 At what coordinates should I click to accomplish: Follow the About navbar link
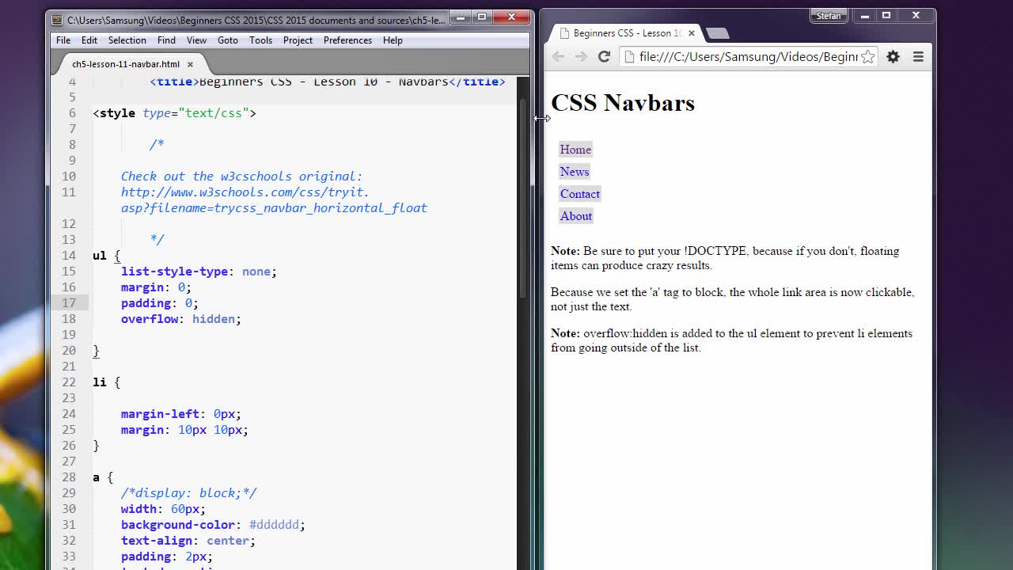click(576, 216)
